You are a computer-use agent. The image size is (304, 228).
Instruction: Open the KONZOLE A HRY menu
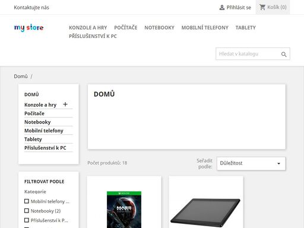88,28
